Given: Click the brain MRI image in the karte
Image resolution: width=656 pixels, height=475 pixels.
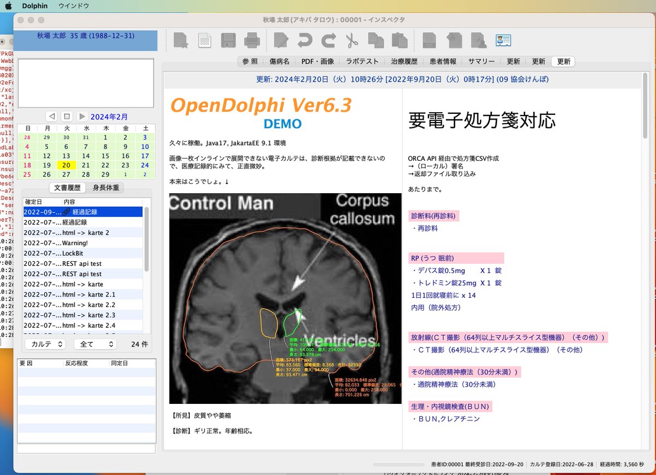Looking at the screenshot, I should point(285,298).
